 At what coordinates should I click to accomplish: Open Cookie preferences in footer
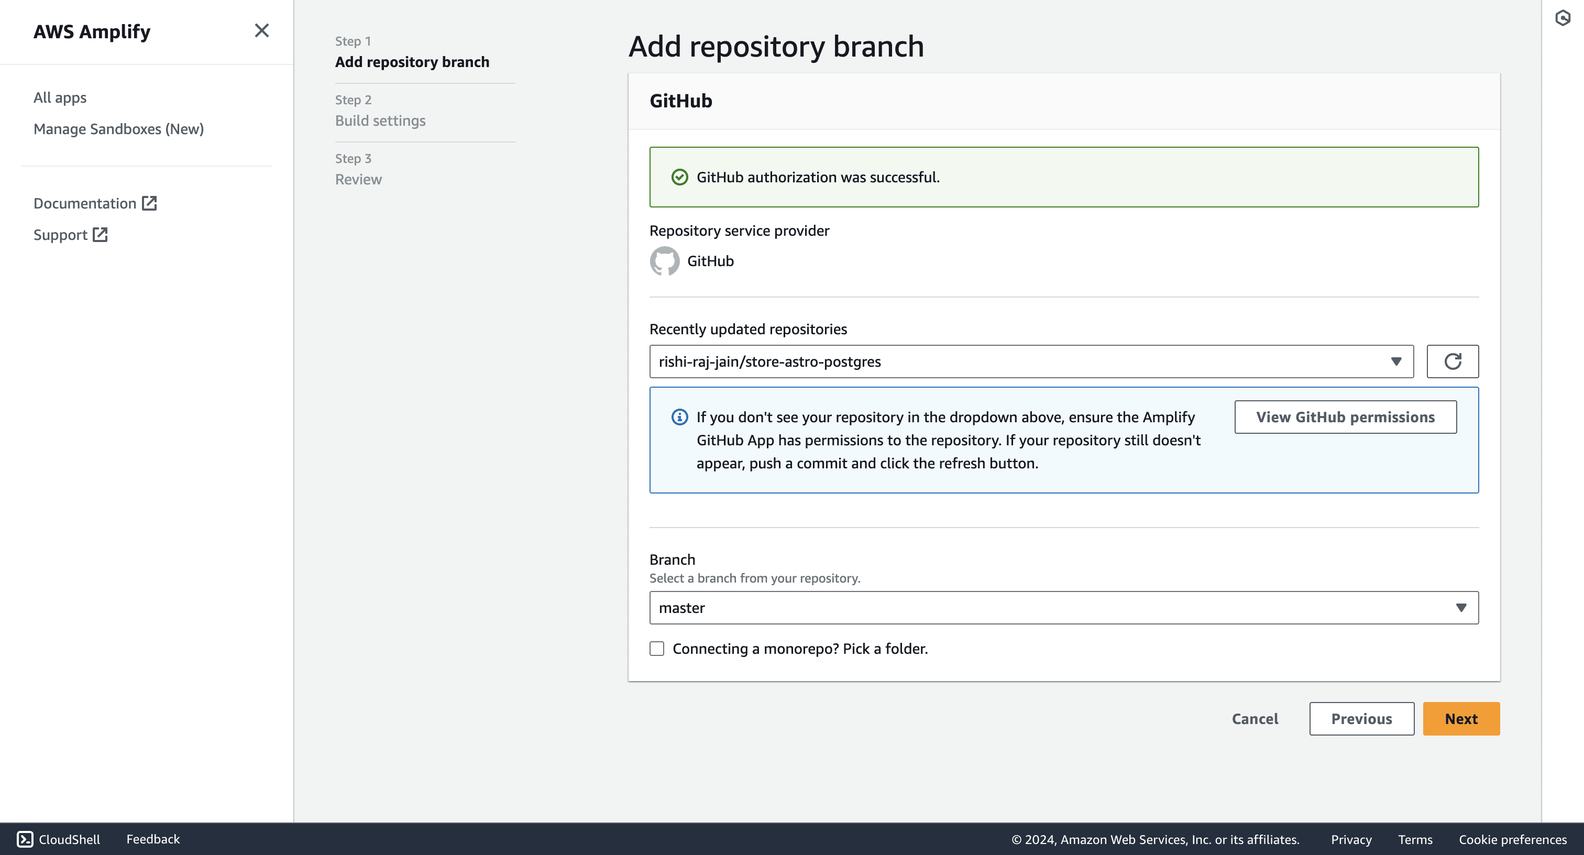pyautogui.click(x=1512, y=839)
